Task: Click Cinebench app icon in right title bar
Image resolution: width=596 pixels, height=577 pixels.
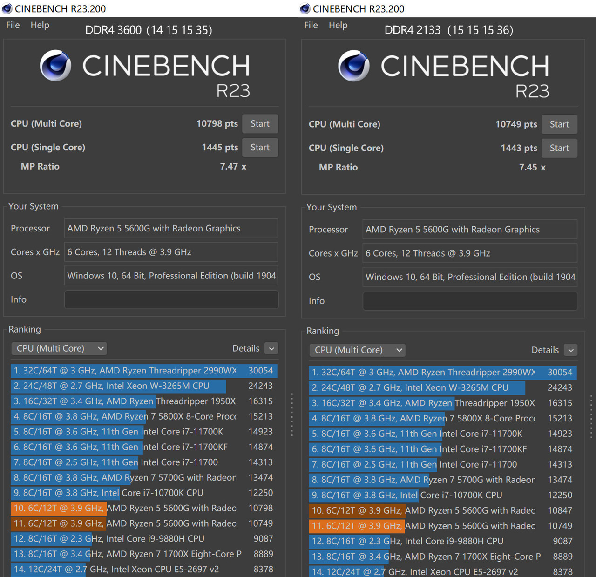Action: pyautogui.click(x=305, y=8)
